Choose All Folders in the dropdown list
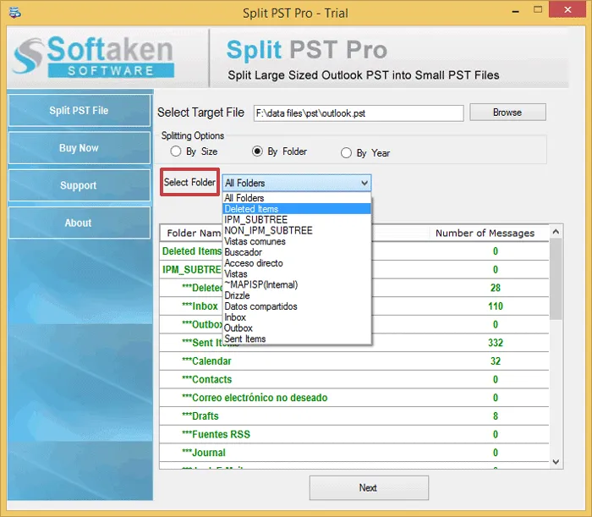Viewport: 592px width, 517px height. coord(297,198)
